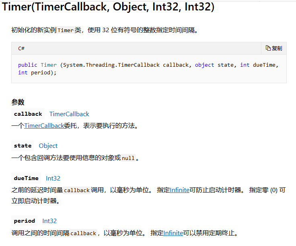Click the Int32 link next to dueTime
This screenshot has width=296, height=246.
[x=53, y=178]
